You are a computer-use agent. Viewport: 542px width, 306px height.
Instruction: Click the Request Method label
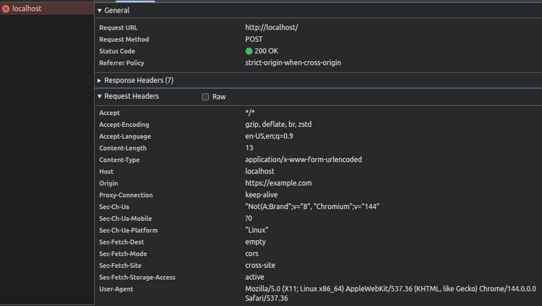[124, 39]
